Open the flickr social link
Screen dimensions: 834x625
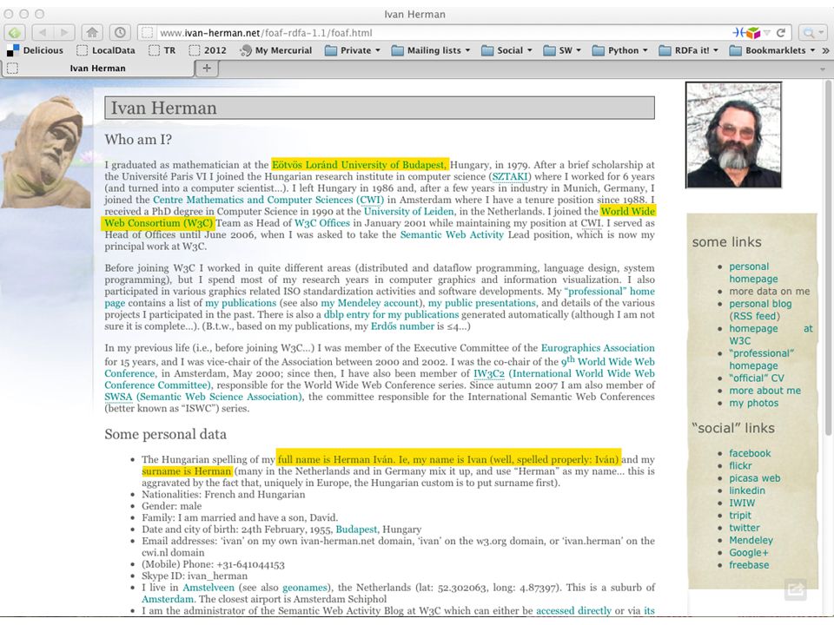pos(740,466)
